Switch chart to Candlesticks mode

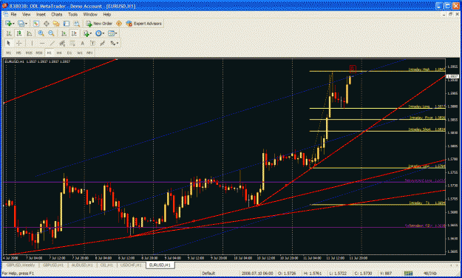click(19, 33)
